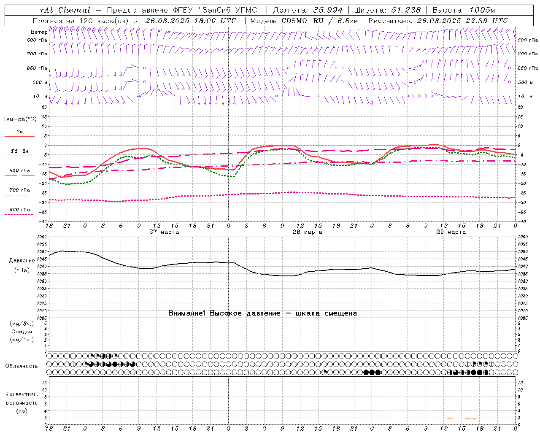Click the "Ветер" wind panel label
The image size is (540, 432).
39,32
